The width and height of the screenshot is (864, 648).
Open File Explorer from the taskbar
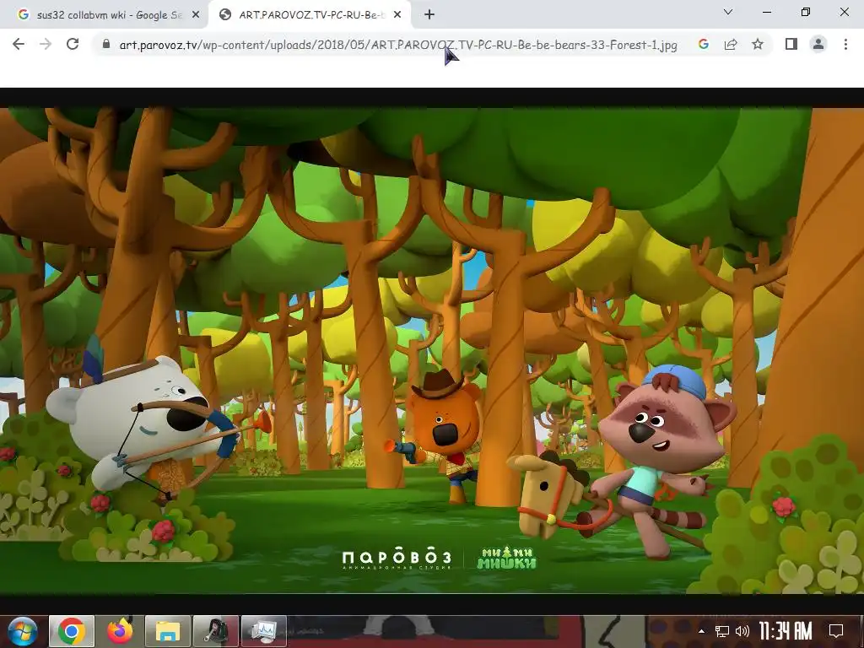point(168,631)
